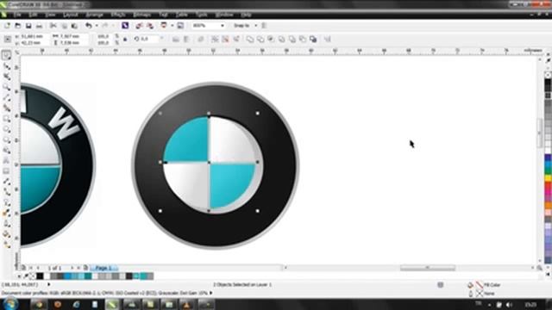Image resolution: width=552 pixels, height=310 pixels.
Task: Open the Snap to dropdown
Action: (x=255, y=26)
